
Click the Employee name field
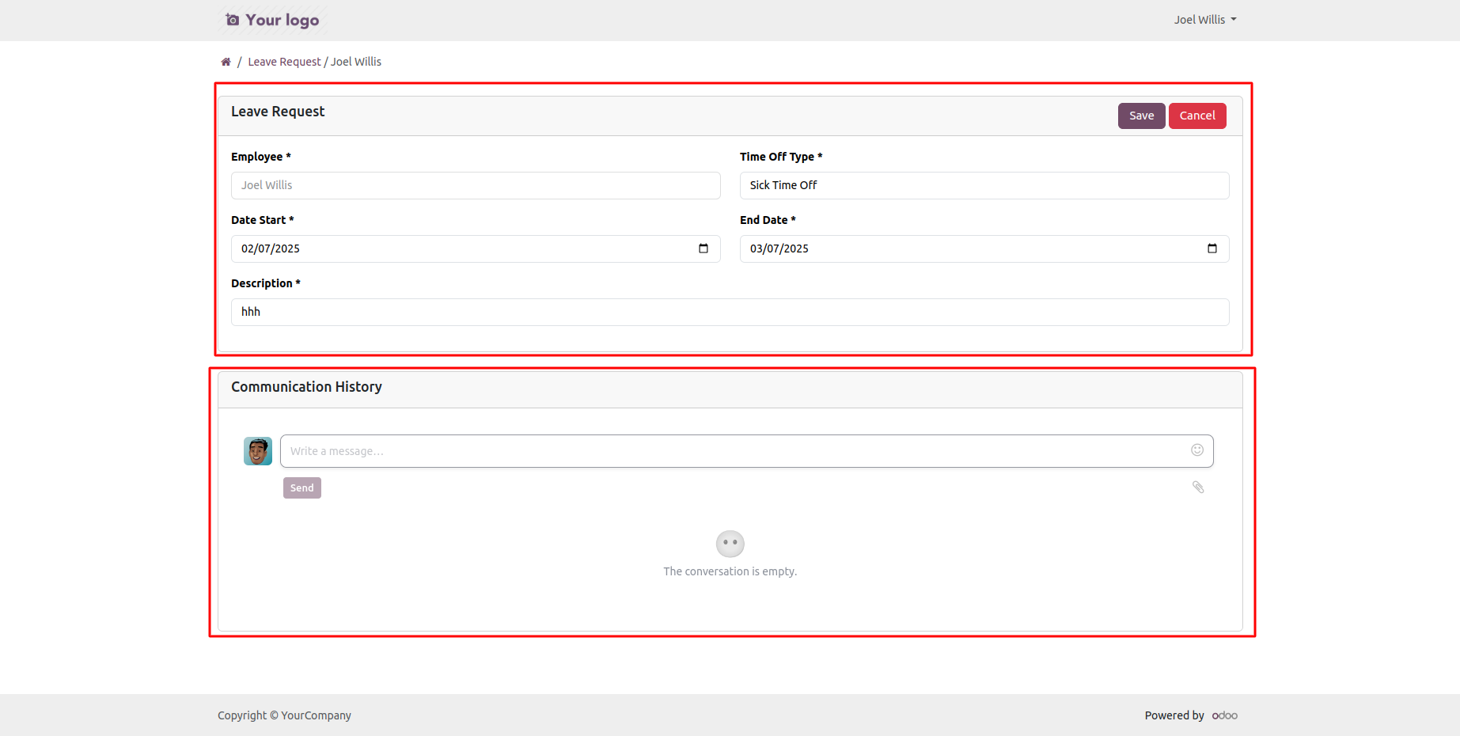click(x=475, y=185)
